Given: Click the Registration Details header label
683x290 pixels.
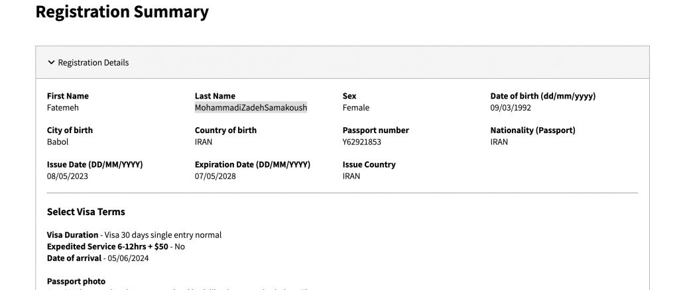Looking at the screenshot, I should point(93,63).
